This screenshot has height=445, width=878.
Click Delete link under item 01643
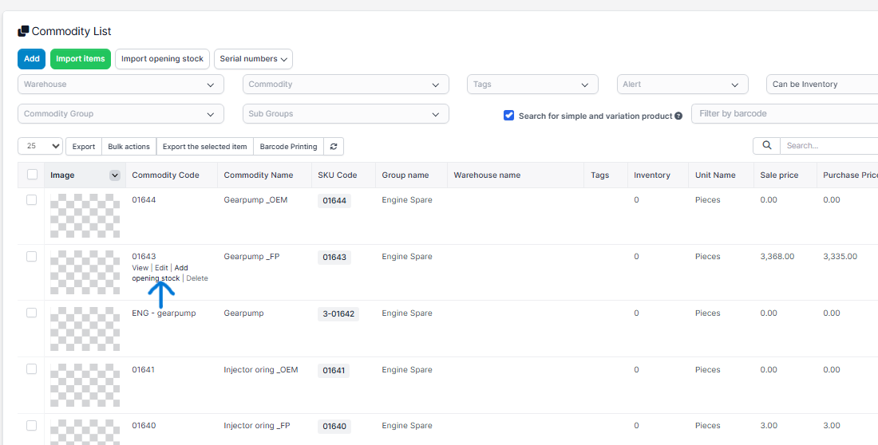click(x=197, y=278)
